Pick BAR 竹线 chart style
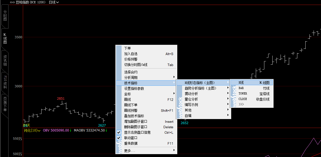Viewport: 321px width, 157px height. point(254,88)
